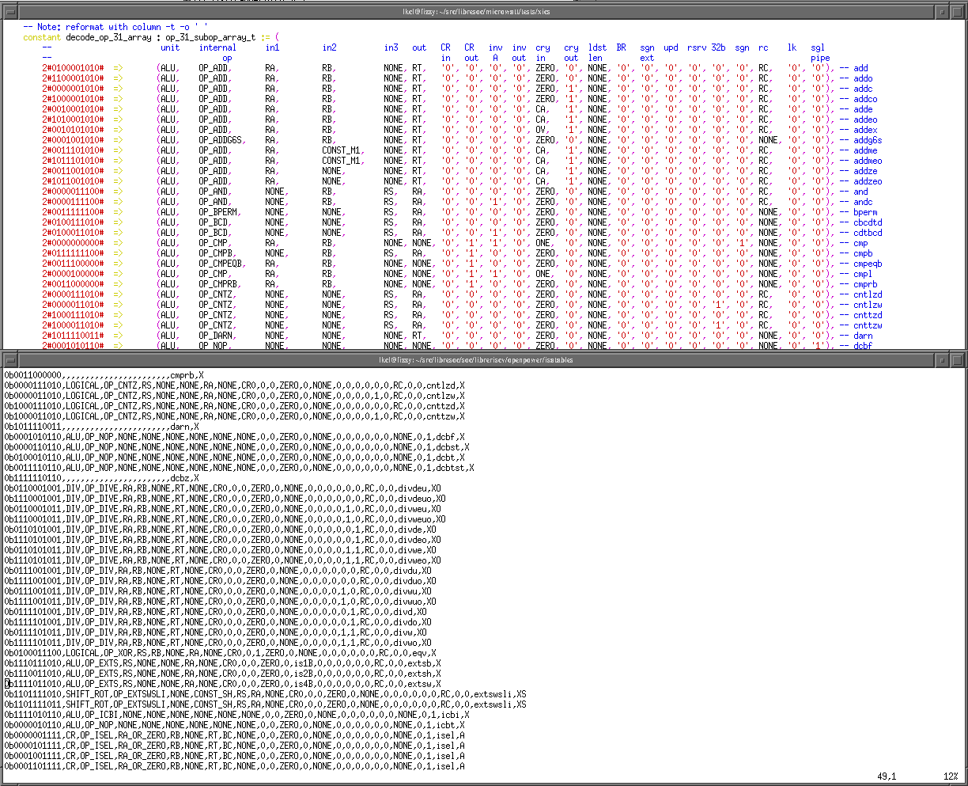The image size is (968, 786).
Task: Open window menu of the isatables terminal
Action: click(x=8, y=360)
